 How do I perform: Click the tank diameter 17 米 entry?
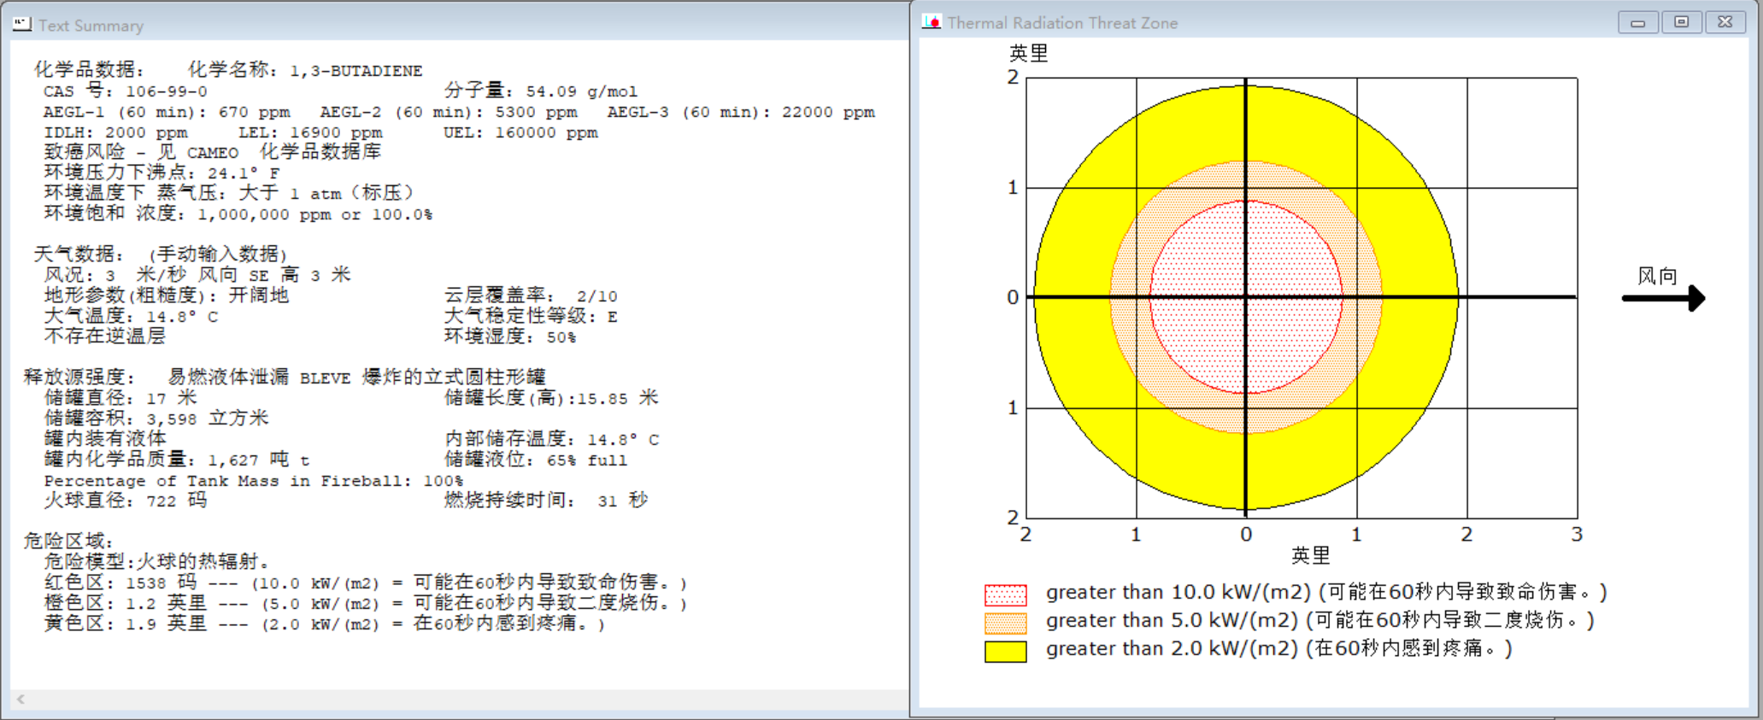pyautogui.click(x=120, y=398)
